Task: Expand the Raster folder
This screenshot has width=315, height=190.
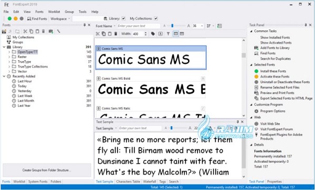Action: coord(9,57)
